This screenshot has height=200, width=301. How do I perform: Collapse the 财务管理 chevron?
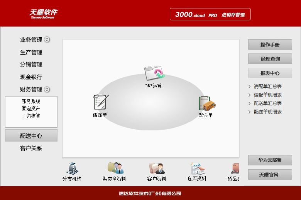click(47, 89)
